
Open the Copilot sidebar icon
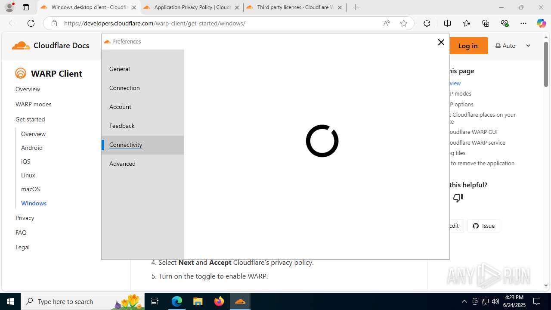[541, 23]
